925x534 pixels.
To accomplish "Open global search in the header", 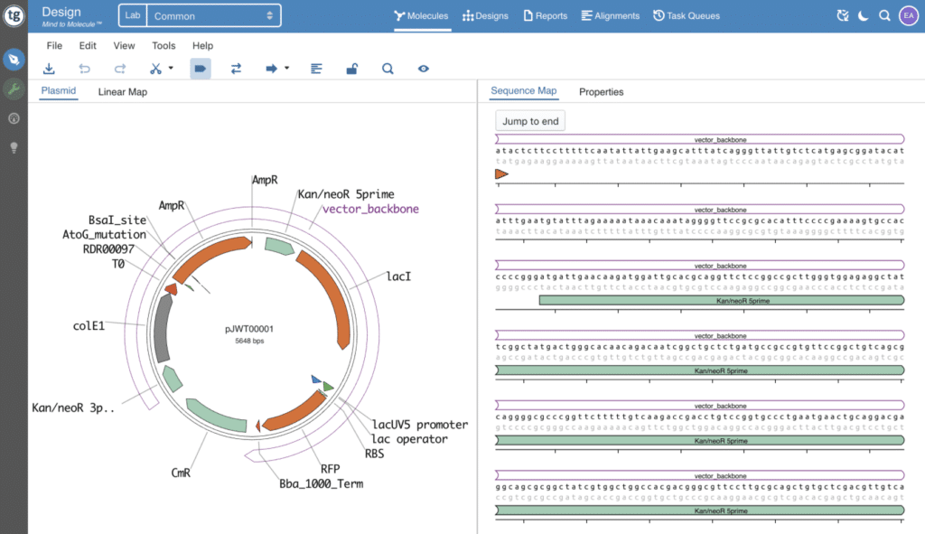I will click(885, 16).
